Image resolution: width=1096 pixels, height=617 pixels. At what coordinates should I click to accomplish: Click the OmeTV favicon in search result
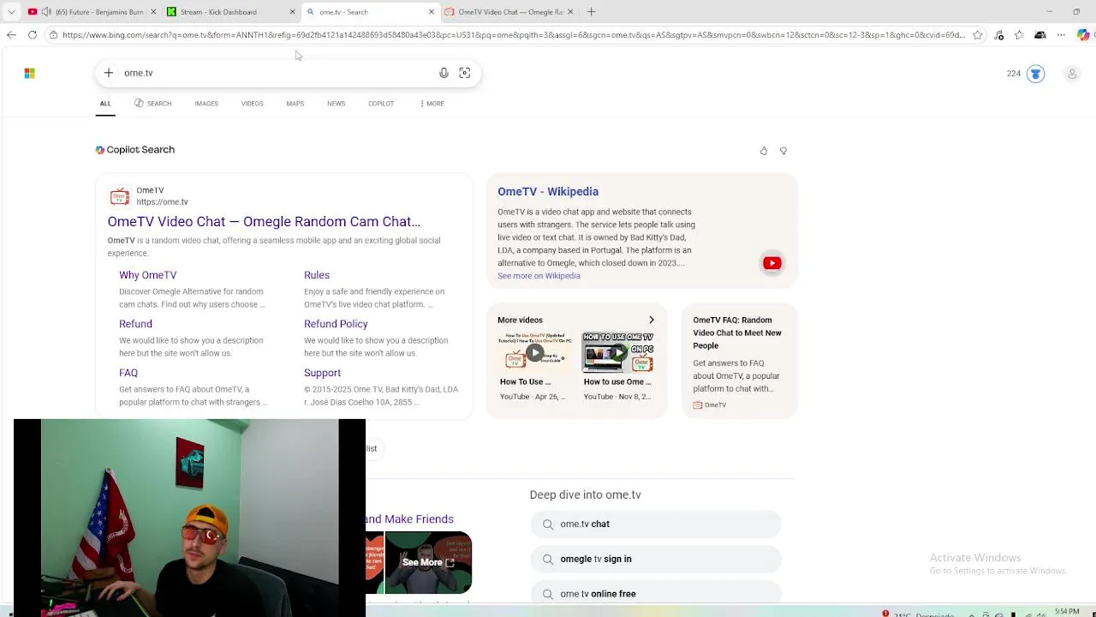pos(120,196)
